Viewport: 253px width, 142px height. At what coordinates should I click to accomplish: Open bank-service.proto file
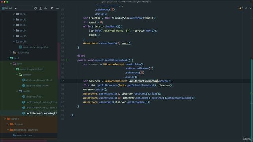pos(35,47)
